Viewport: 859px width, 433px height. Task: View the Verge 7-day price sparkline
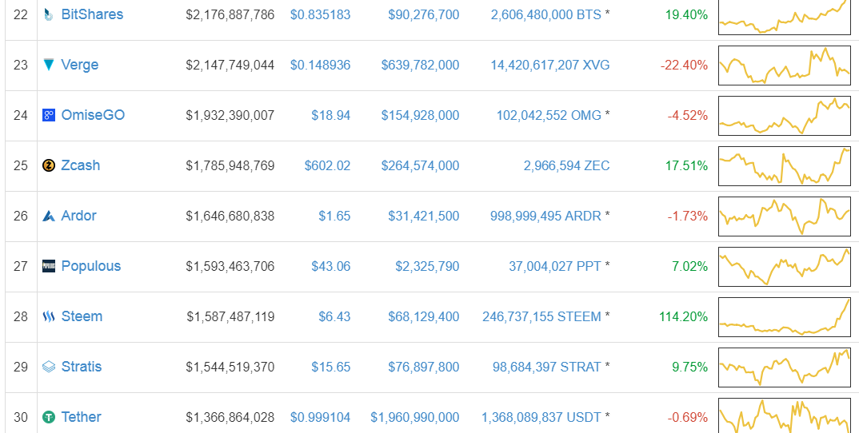[x=784, y=65]
